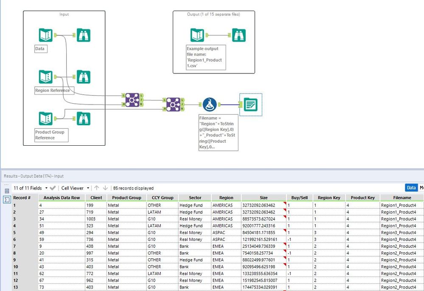424x291 pixels.
Task: Click the Region column header
Action: 226,198
